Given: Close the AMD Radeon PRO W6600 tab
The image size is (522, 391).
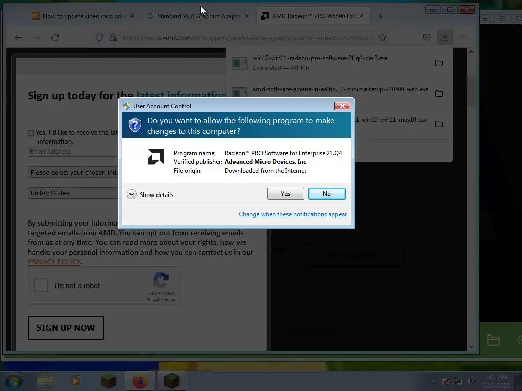Looking at the screenshot, I should tap(361, 16).
